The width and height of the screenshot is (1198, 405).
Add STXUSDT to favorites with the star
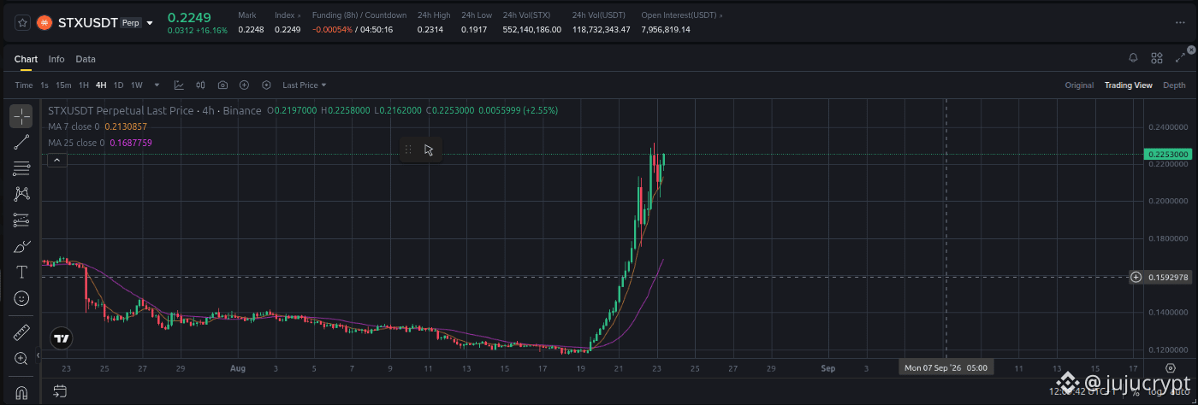[22, 22]
